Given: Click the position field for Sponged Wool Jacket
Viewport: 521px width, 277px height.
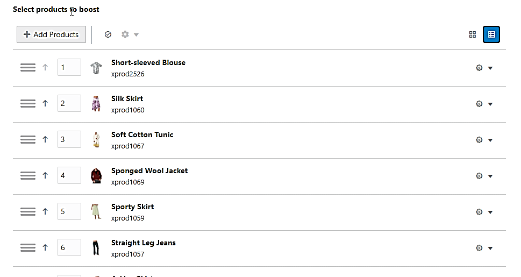Looking at the screenshot, I should (69, 175).
